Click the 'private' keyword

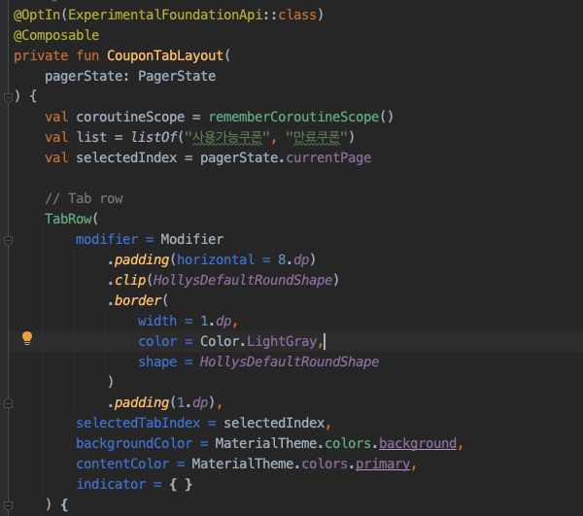tap(41, 55)
